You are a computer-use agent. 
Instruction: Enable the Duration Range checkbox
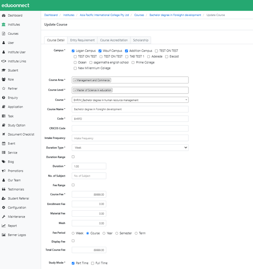pos(73,157)
